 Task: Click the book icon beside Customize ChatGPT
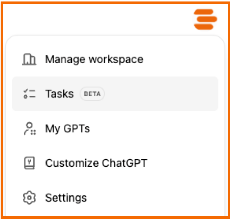(x=29, y=163)
